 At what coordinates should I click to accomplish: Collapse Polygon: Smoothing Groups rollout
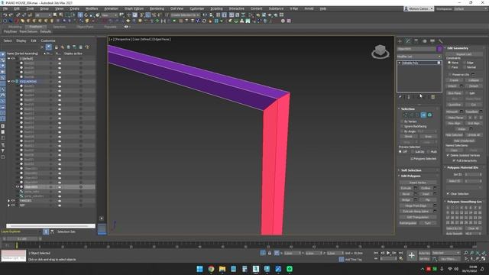[465, 202]
